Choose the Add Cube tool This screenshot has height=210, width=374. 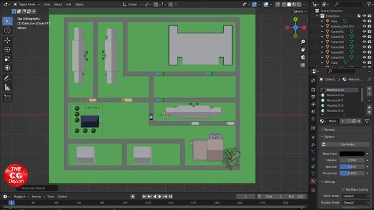click(8, 97)
